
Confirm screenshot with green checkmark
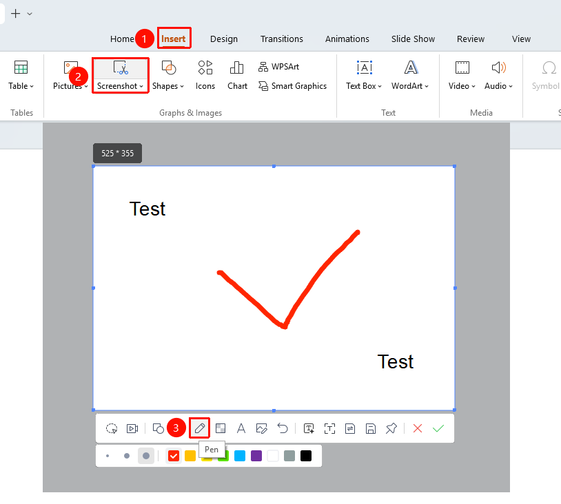pos(438,428)
